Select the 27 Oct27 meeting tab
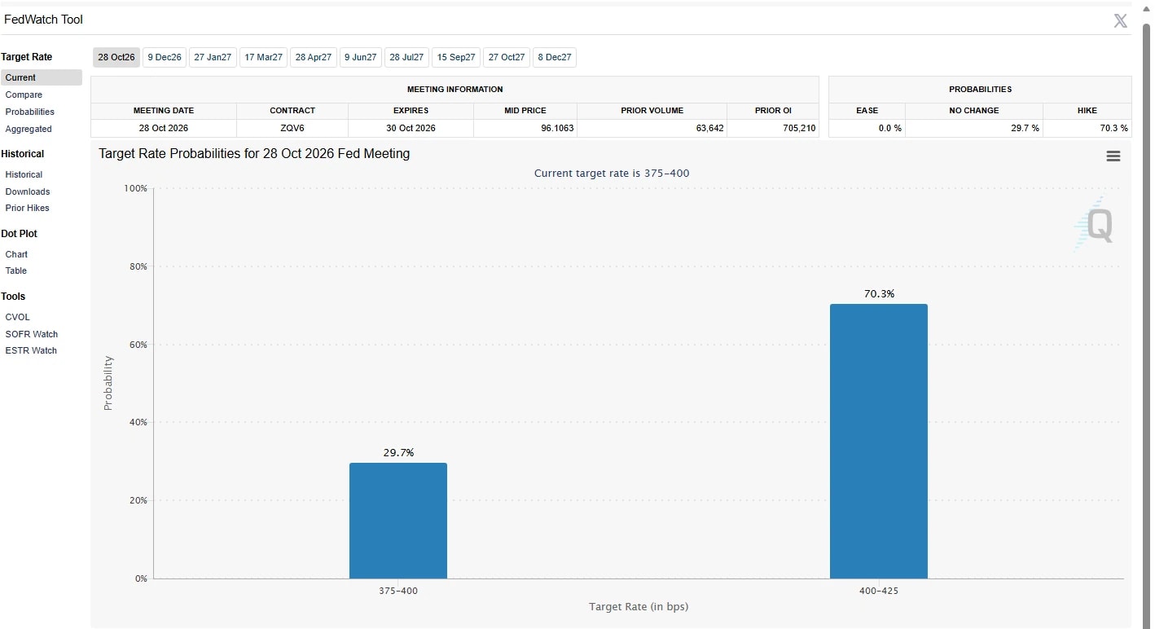 (x=507, y=57)
